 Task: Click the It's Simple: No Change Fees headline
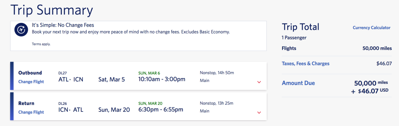click(63, 25)
